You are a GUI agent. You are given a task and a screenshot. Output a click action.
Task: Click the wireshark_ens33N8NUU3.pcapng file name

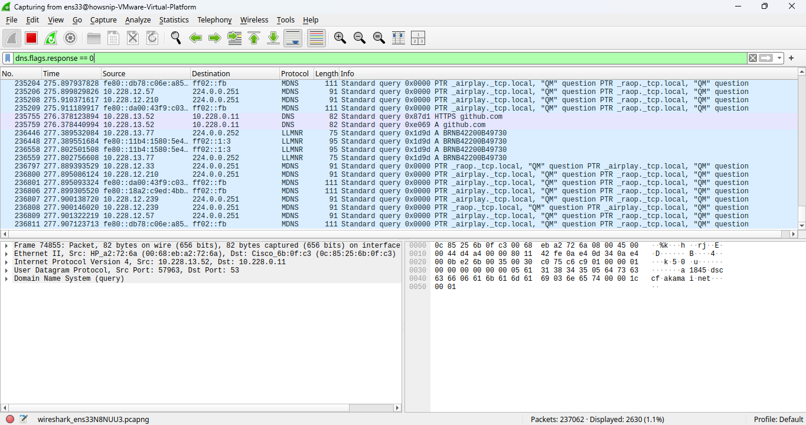pyautogui.click(x=93, y=419)
